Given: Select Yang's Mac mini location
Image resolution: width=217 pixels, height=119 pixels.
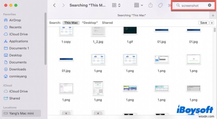Looking at the screenshot, I should click(21, 113).
